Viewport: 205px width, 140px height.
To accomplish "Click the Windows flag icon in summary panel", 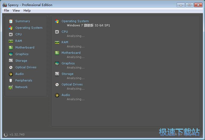I will [57, 21].
